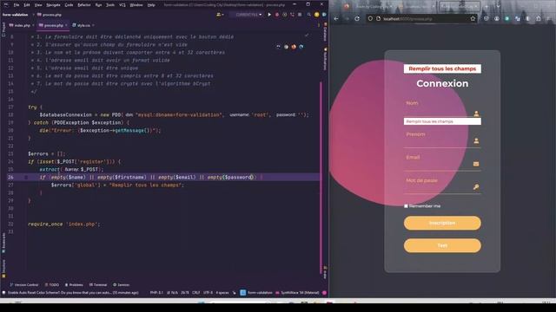
Task: Click the material theme icon in the status bar corner
Action: [324, 293]
